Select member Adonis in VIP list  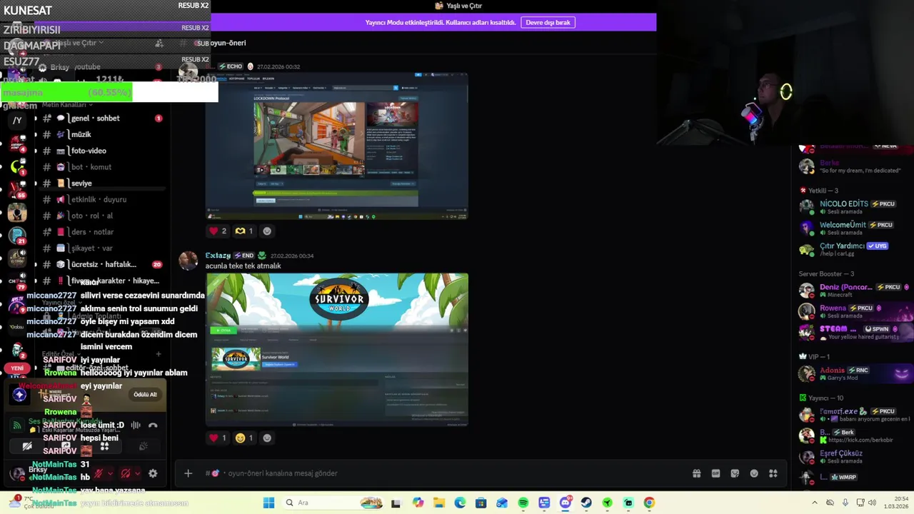pos(855,373)
